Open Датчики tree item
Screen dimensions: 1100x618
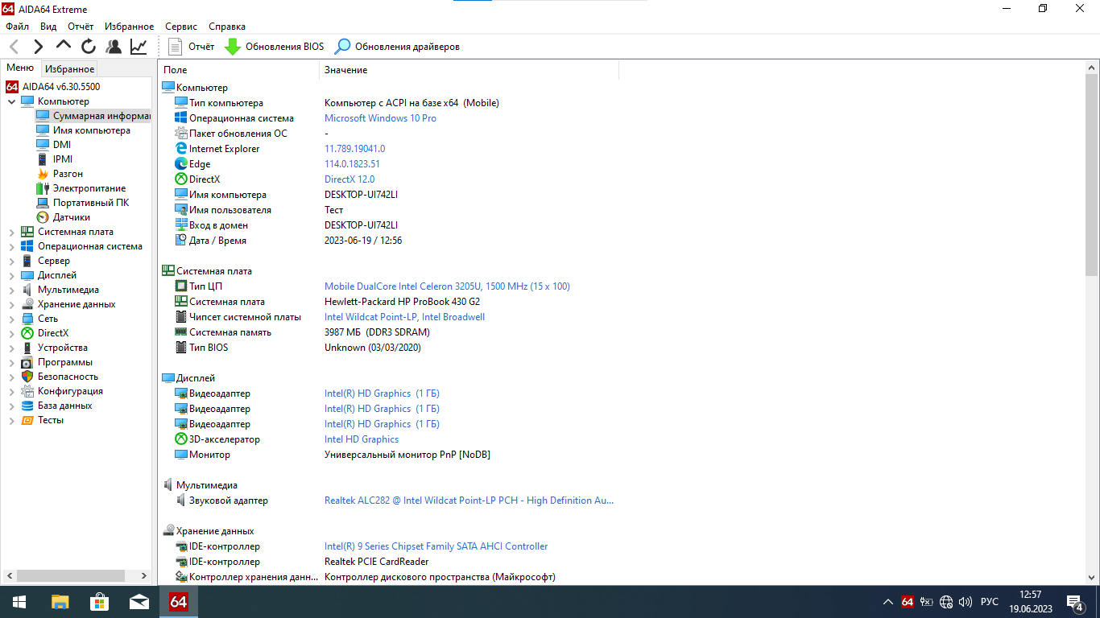63,217
